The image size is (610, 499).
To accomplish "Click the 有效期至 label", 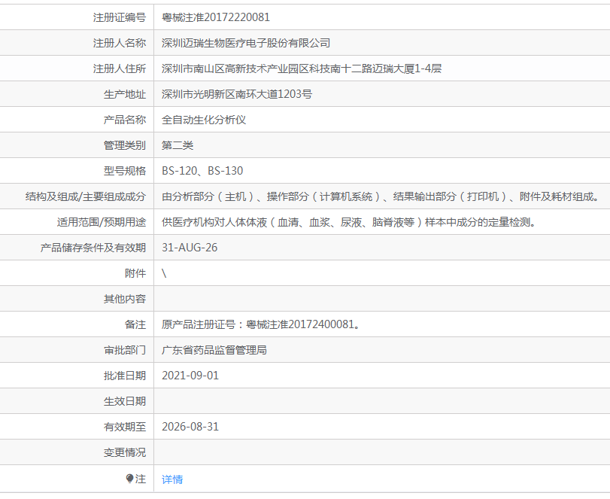I will [125, 427].
